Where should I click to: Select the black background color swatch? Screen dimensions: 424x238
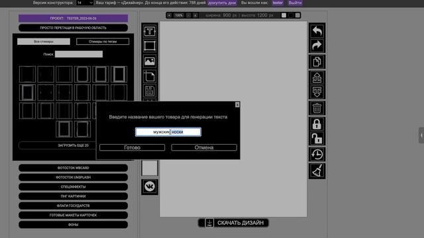point(291,15)
